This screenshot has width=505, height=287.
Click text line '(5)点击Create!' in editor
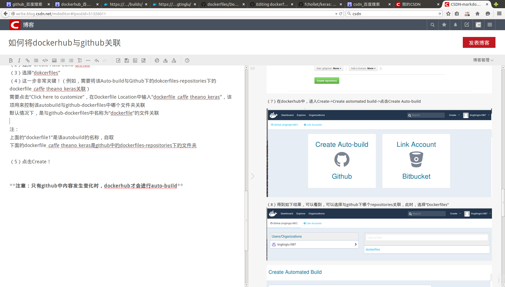click(30, 162)
